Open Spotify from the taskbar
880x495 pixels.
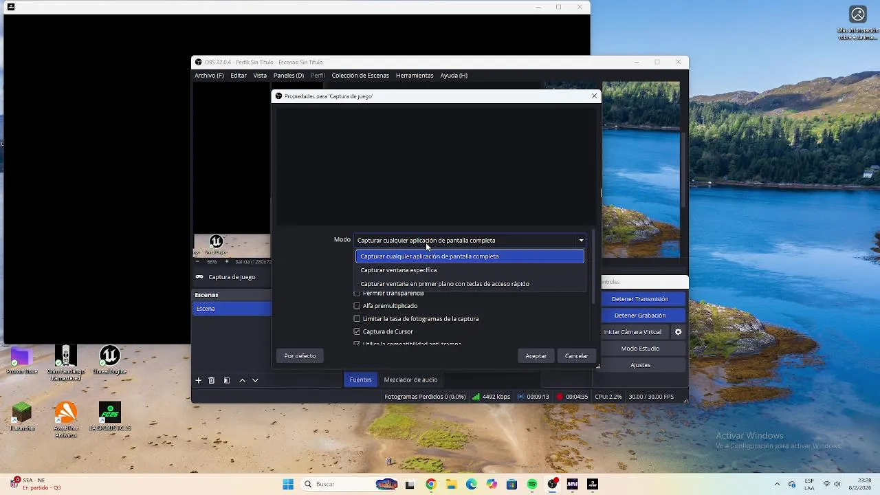click(x=532, y=484)
